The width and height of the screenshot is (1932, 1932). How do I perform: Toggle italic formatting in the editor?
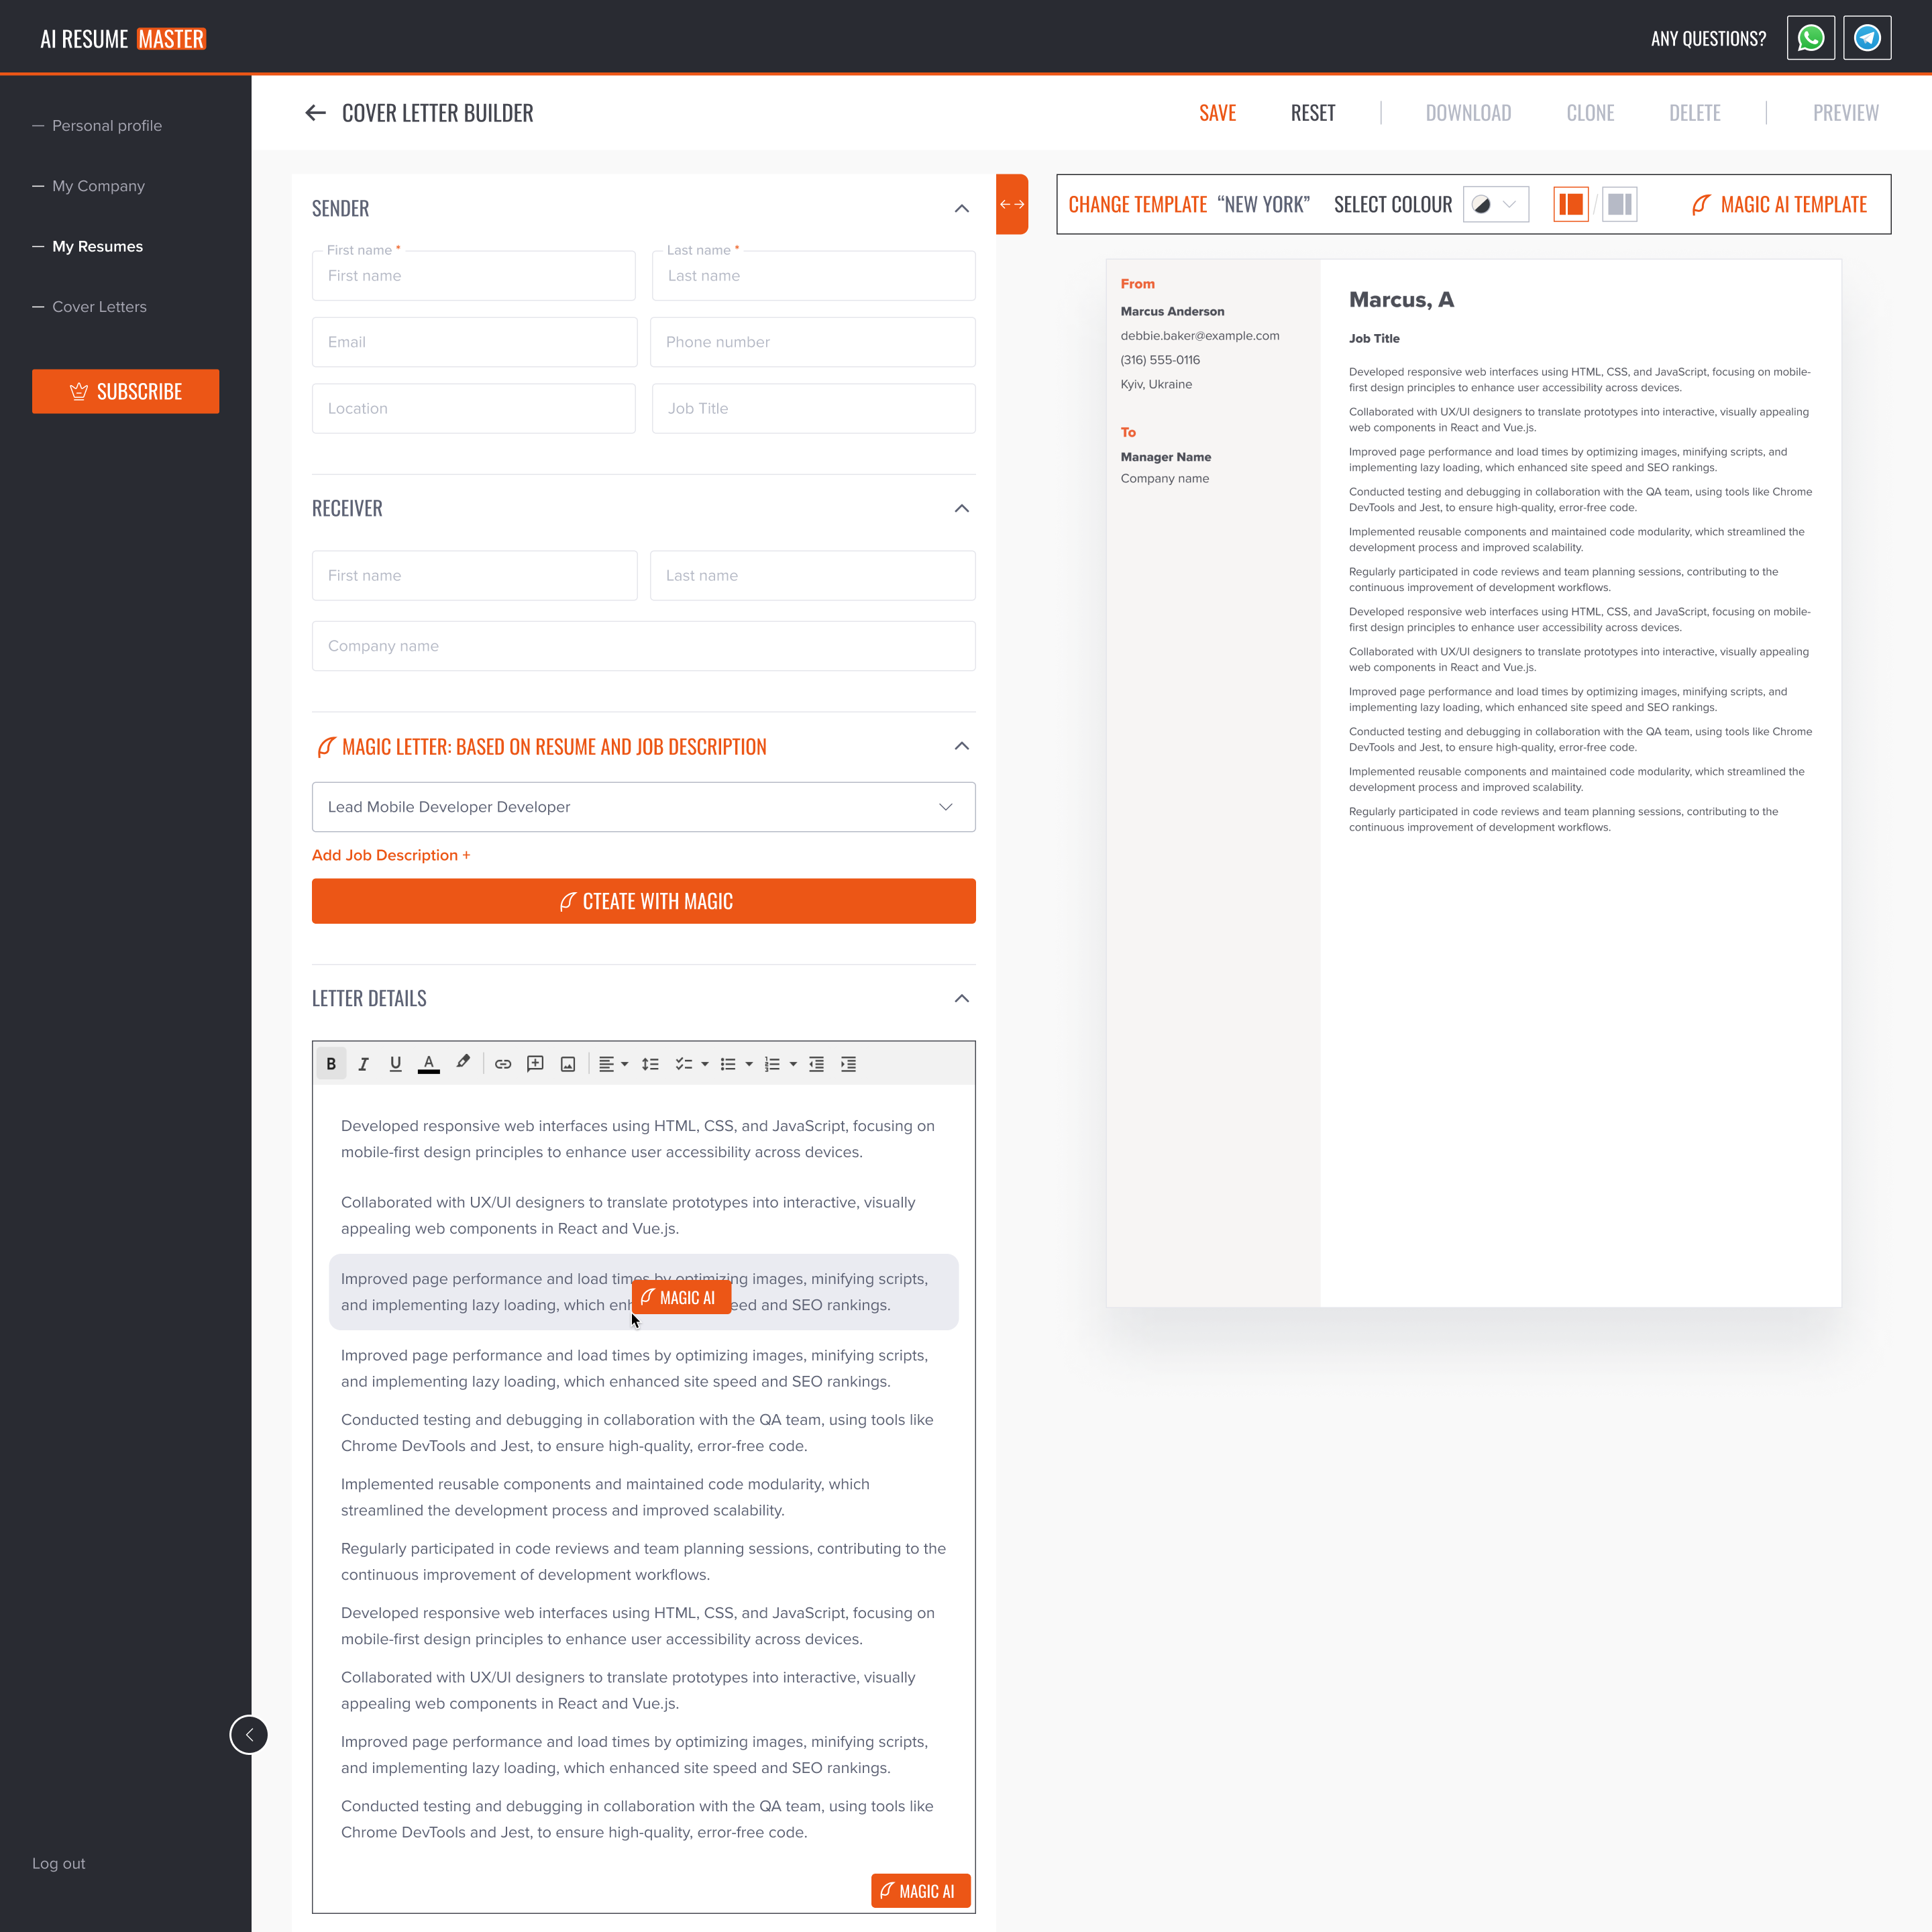pyautogui.click(x=363, y=1064)
